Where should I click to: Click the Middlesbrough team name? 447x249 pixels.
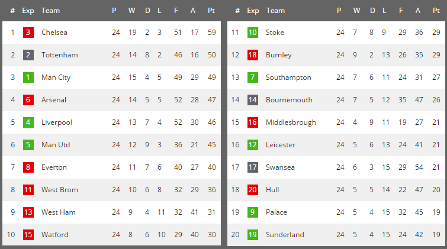[x=291, y=122]
